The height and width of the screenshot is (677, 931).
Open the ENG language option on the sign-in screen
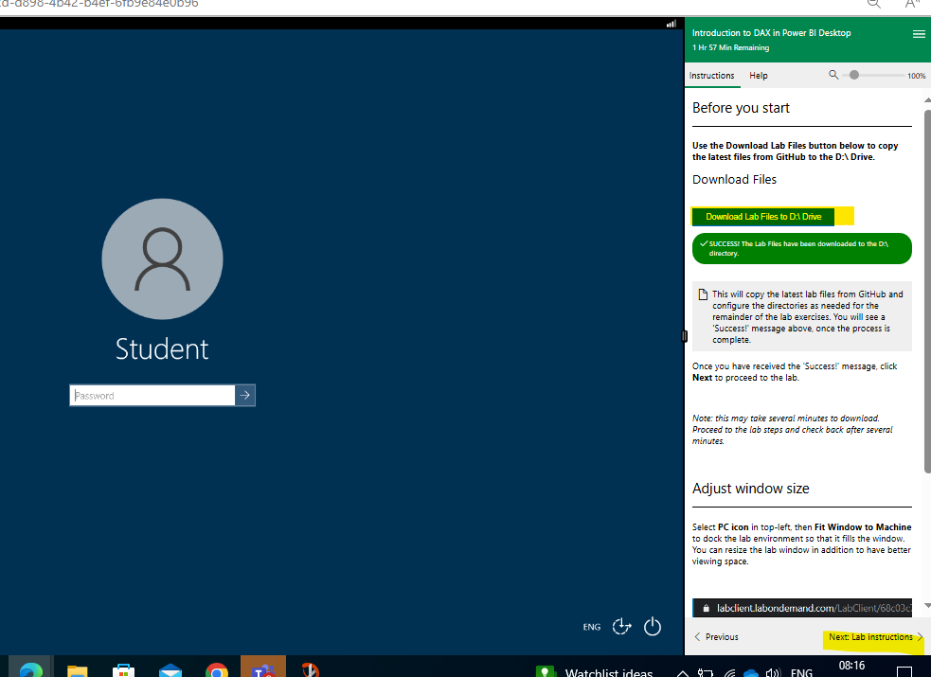pyautogui.click(x=591, y=626)
